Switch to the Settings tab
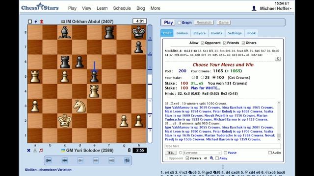 click(235, 33)
